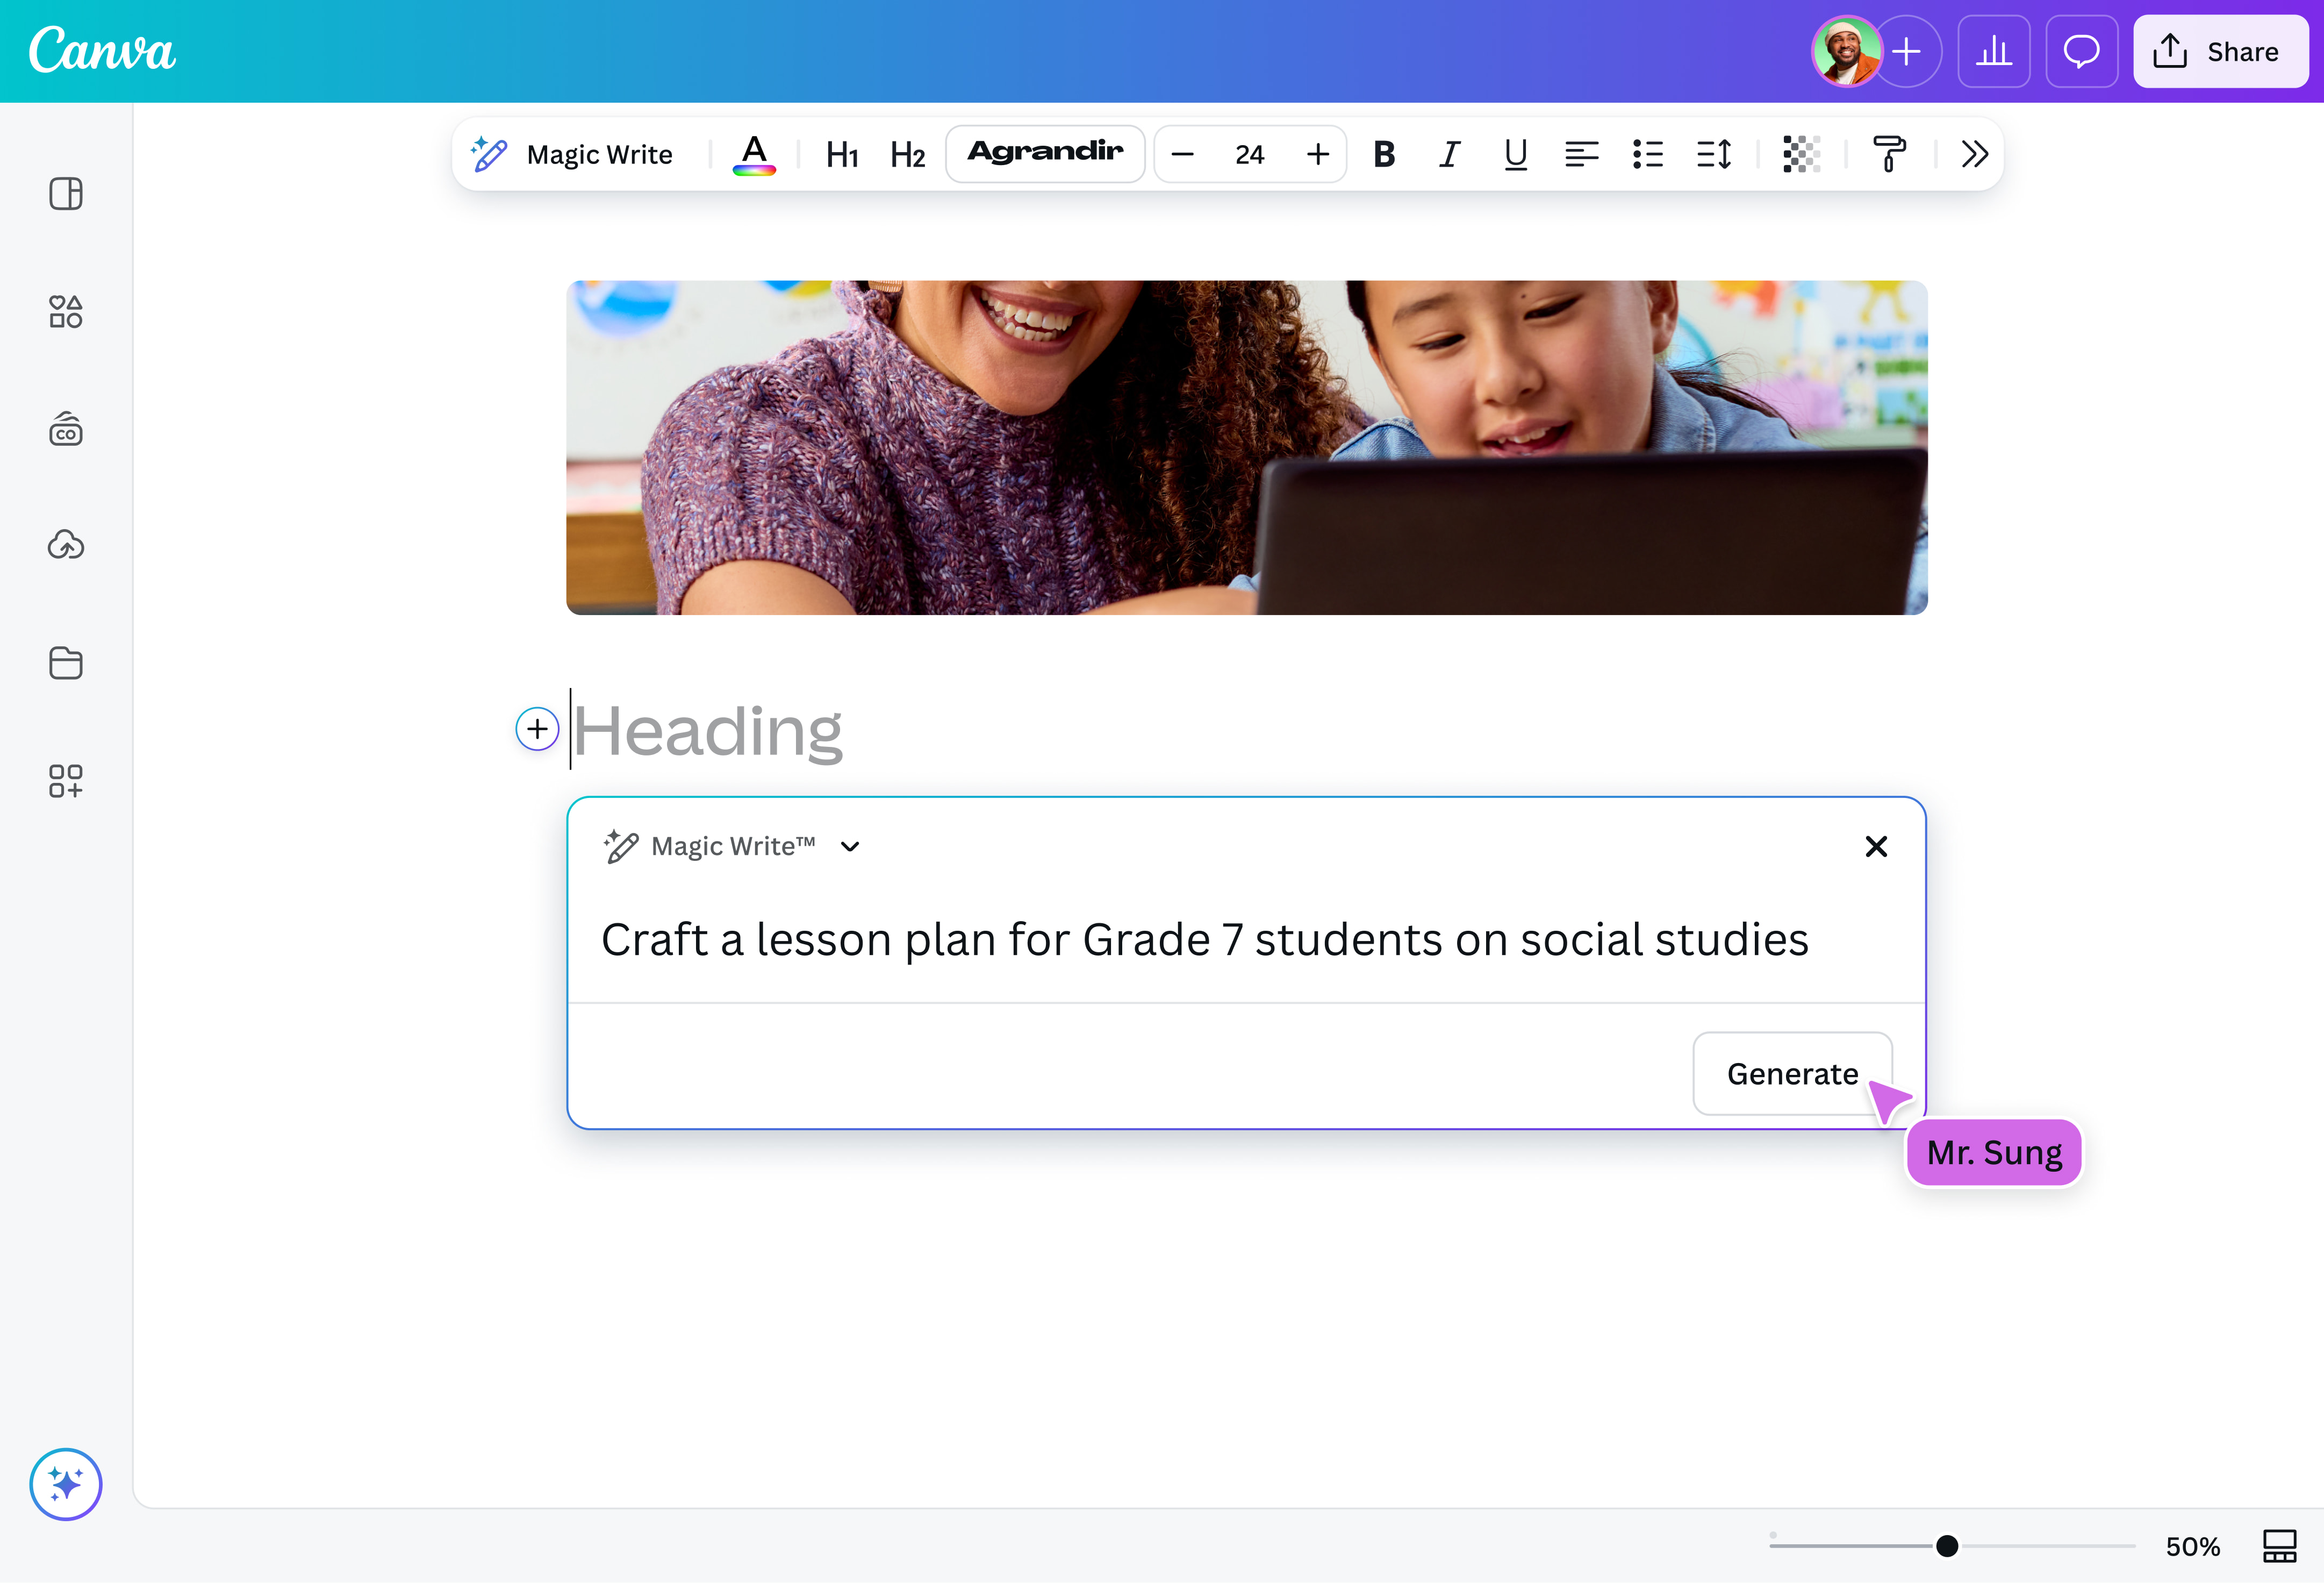Open the Agrandir font selector
Image resolution: width=2324 pixels, height=1583 pixels.
tap(1045, 153)
